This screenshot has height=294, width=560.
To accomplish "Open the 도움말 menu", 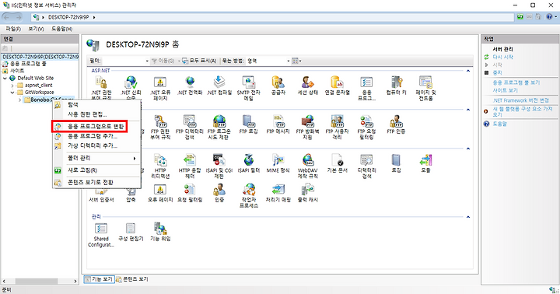I will [61, 29].
